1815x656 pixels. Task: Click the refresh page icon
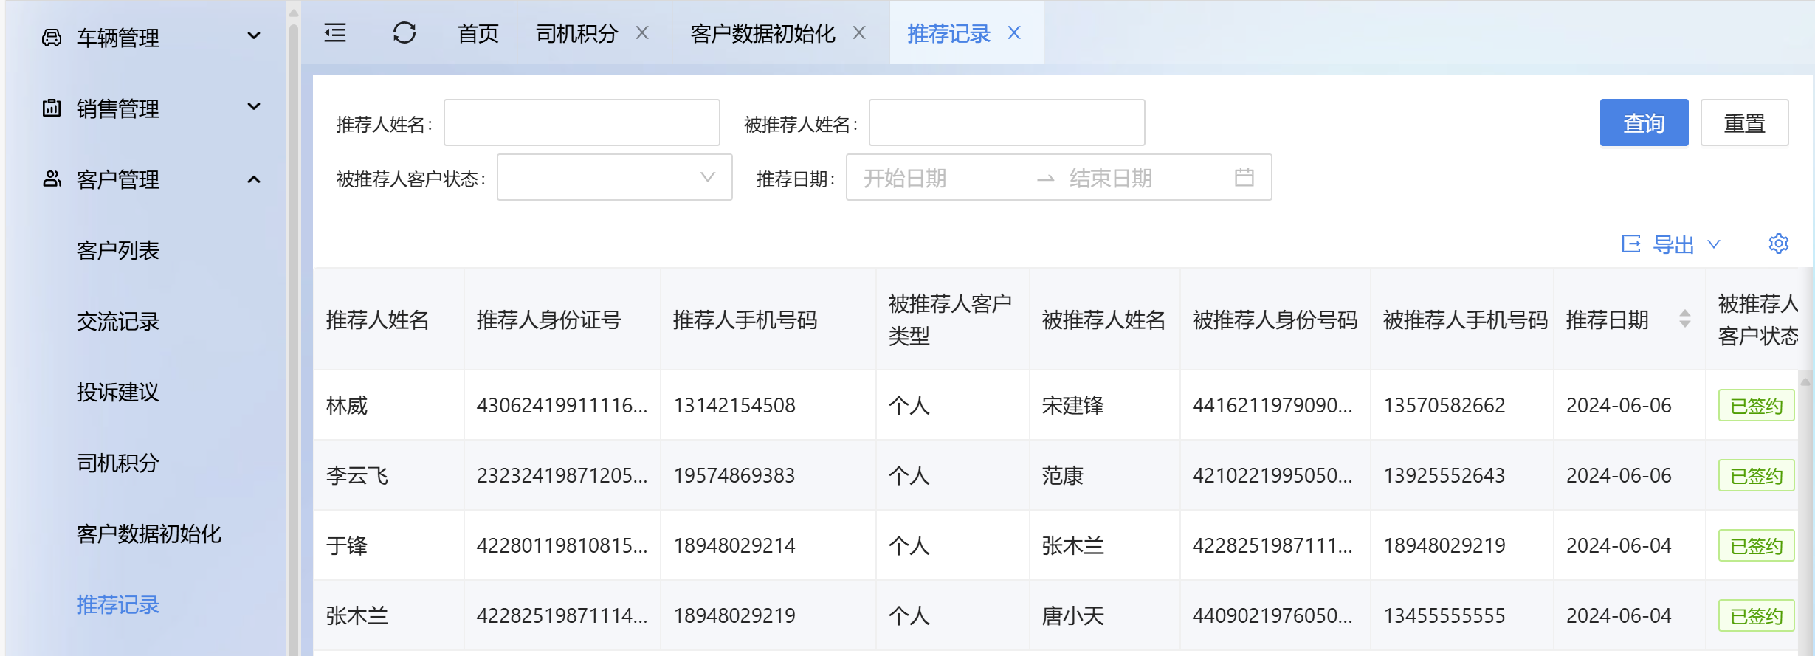[x=404, y=33]
